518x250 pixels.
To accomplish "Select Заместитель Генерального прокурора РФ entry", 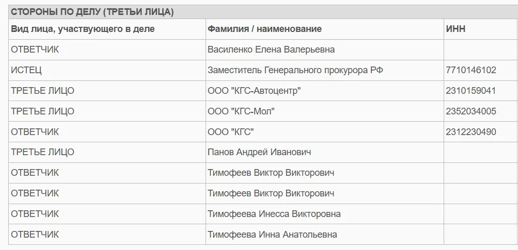I will [295, 70].
